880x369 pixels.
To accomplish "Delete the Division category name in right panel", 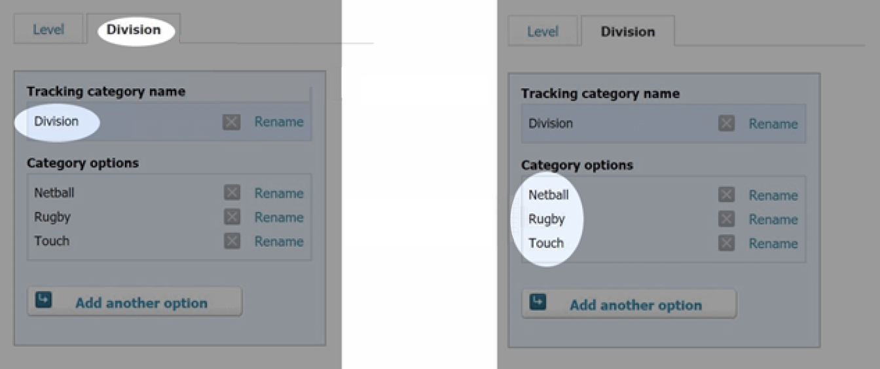I will click(x=726, y=124).
